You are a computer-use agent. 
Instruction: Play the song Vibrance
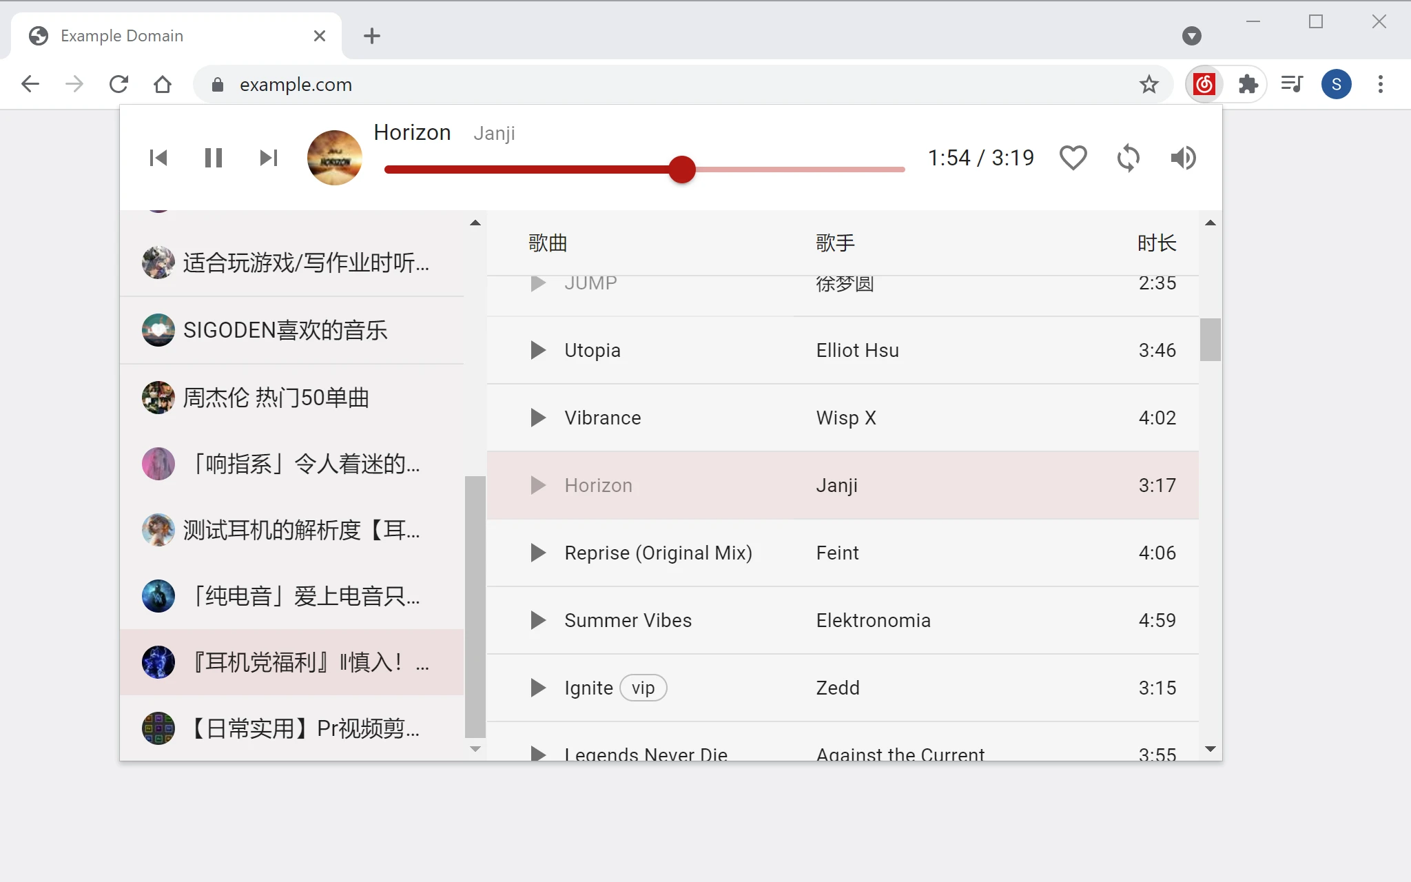tap(538, 418)
